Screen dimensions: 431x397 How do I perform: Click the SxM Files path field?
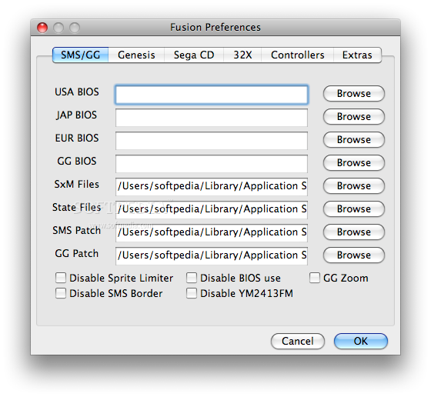click(x=212, y=187)
